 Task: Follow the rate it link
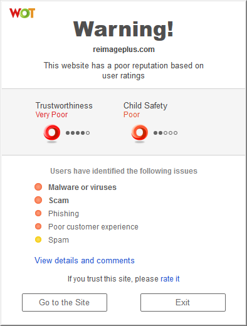pos(170,279)
